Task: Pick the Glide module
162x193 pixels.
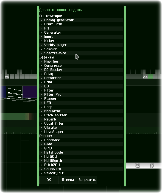Action: (81, 144)
